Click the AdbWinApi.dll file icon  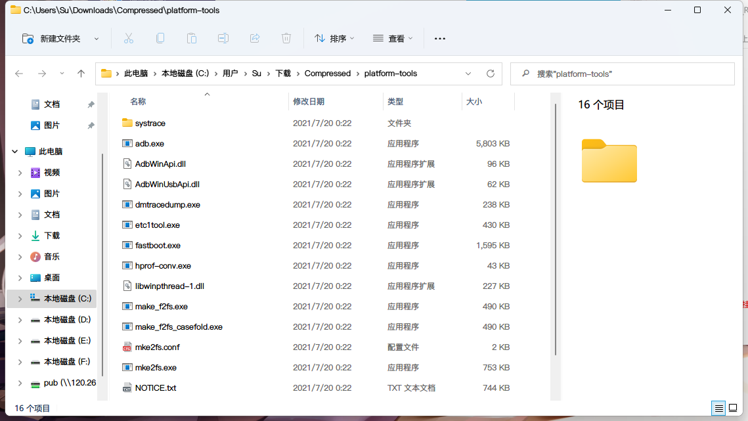click(x=127, y=164)
